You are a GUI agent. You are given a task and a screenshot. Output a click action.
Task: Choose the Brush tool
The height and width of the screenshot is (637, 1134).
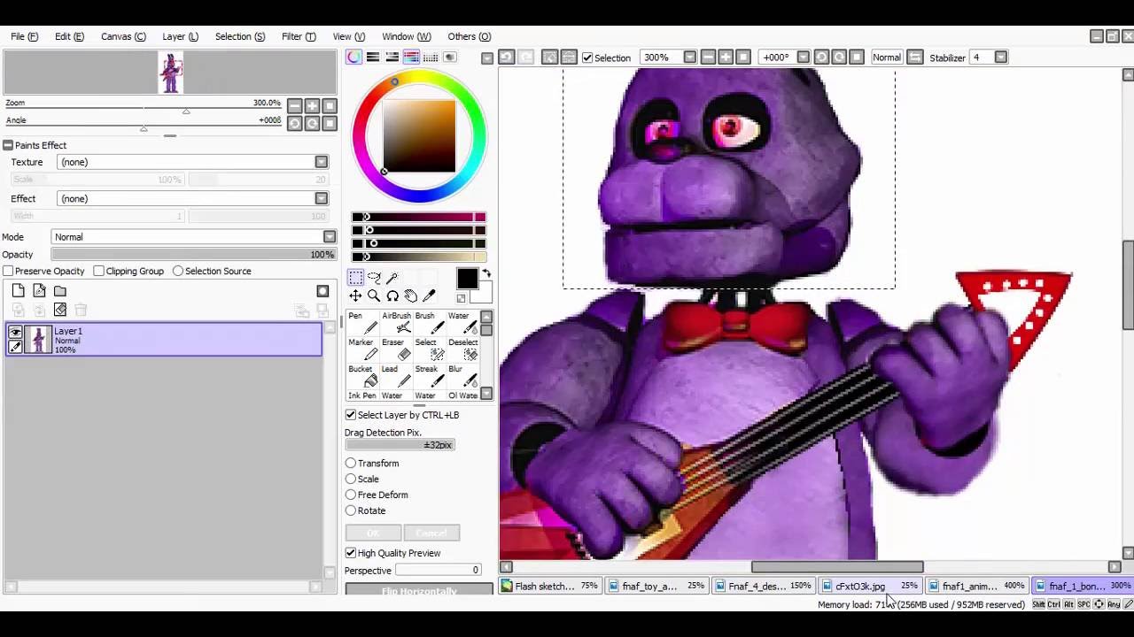click(x=429, y=323)
